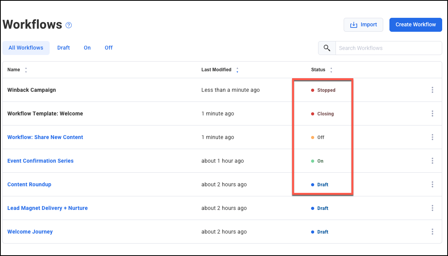Focus the Search Workflows input field
Viewport: 448px width, 256px height.
click(x=388, y=48)
